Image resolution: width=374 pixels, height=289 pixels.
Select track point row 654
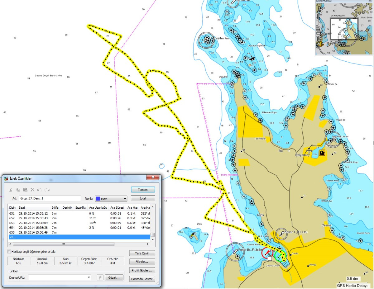click(x=79, y=228)
